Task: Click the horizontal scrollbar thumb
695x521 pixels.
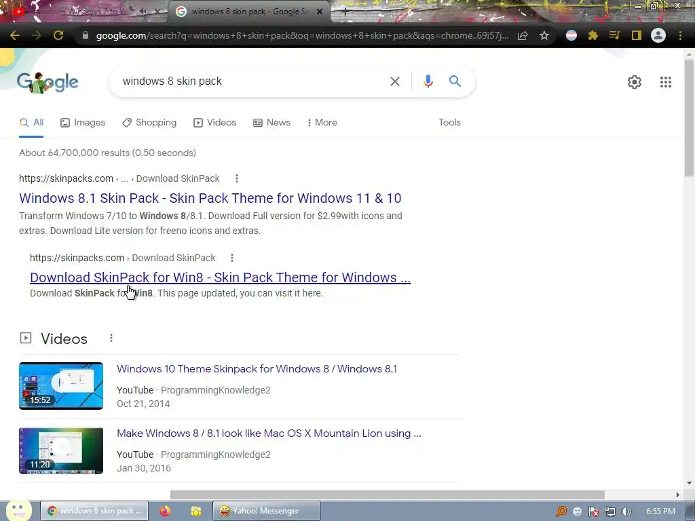Action: [x=388, y=495]
